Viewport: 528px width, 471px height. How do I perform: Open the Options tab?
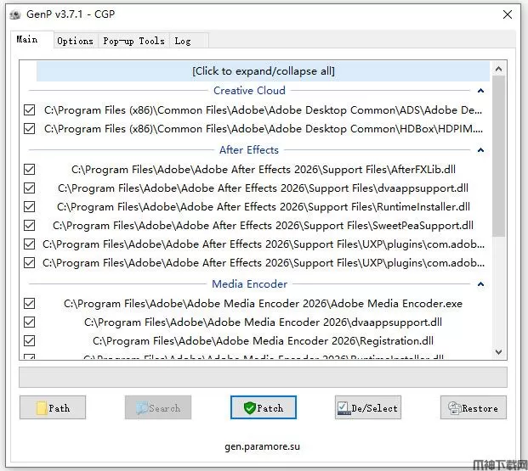click(x=76, y=41)
